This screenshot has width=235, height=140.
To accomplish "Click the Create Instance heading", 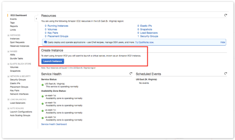I will (x=52, y=50).
